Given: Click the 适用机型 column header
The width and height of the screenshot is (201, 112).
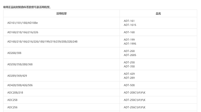Looking at the screenshot, I should coord(61,13).
